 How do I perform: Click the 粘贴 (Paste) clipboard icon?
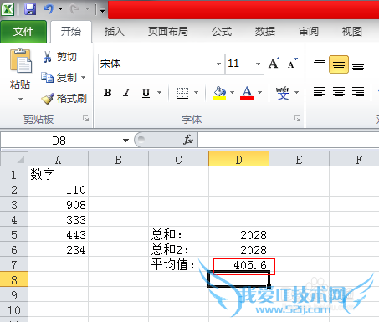pos(21,61)
